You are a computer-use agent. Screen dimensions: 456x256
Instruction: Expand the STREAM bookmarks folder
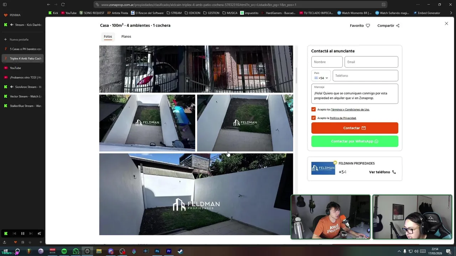(174, 13)
